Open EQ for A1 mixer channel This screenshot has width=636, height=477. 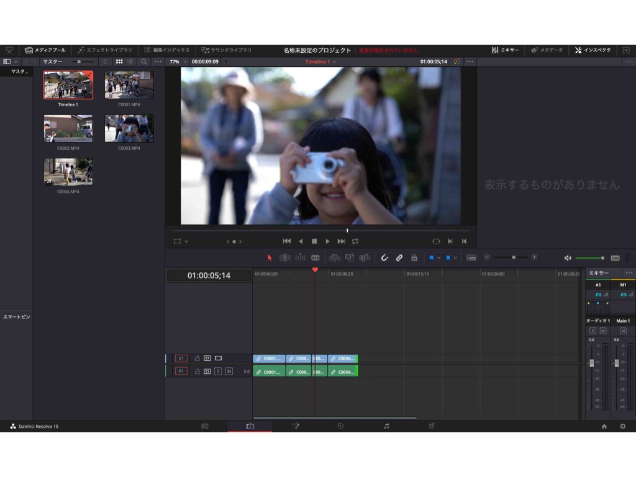click(x=598, y=294)
